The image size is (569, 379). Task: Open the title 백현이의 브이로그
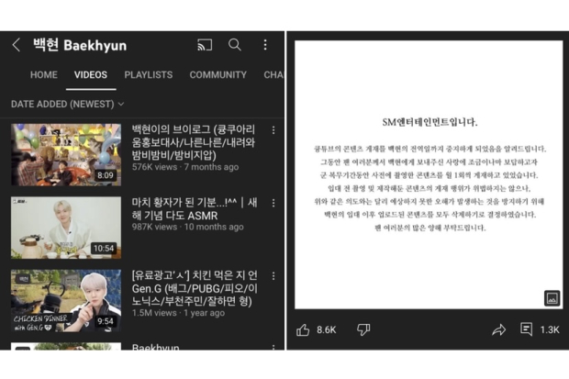(194, 142)
